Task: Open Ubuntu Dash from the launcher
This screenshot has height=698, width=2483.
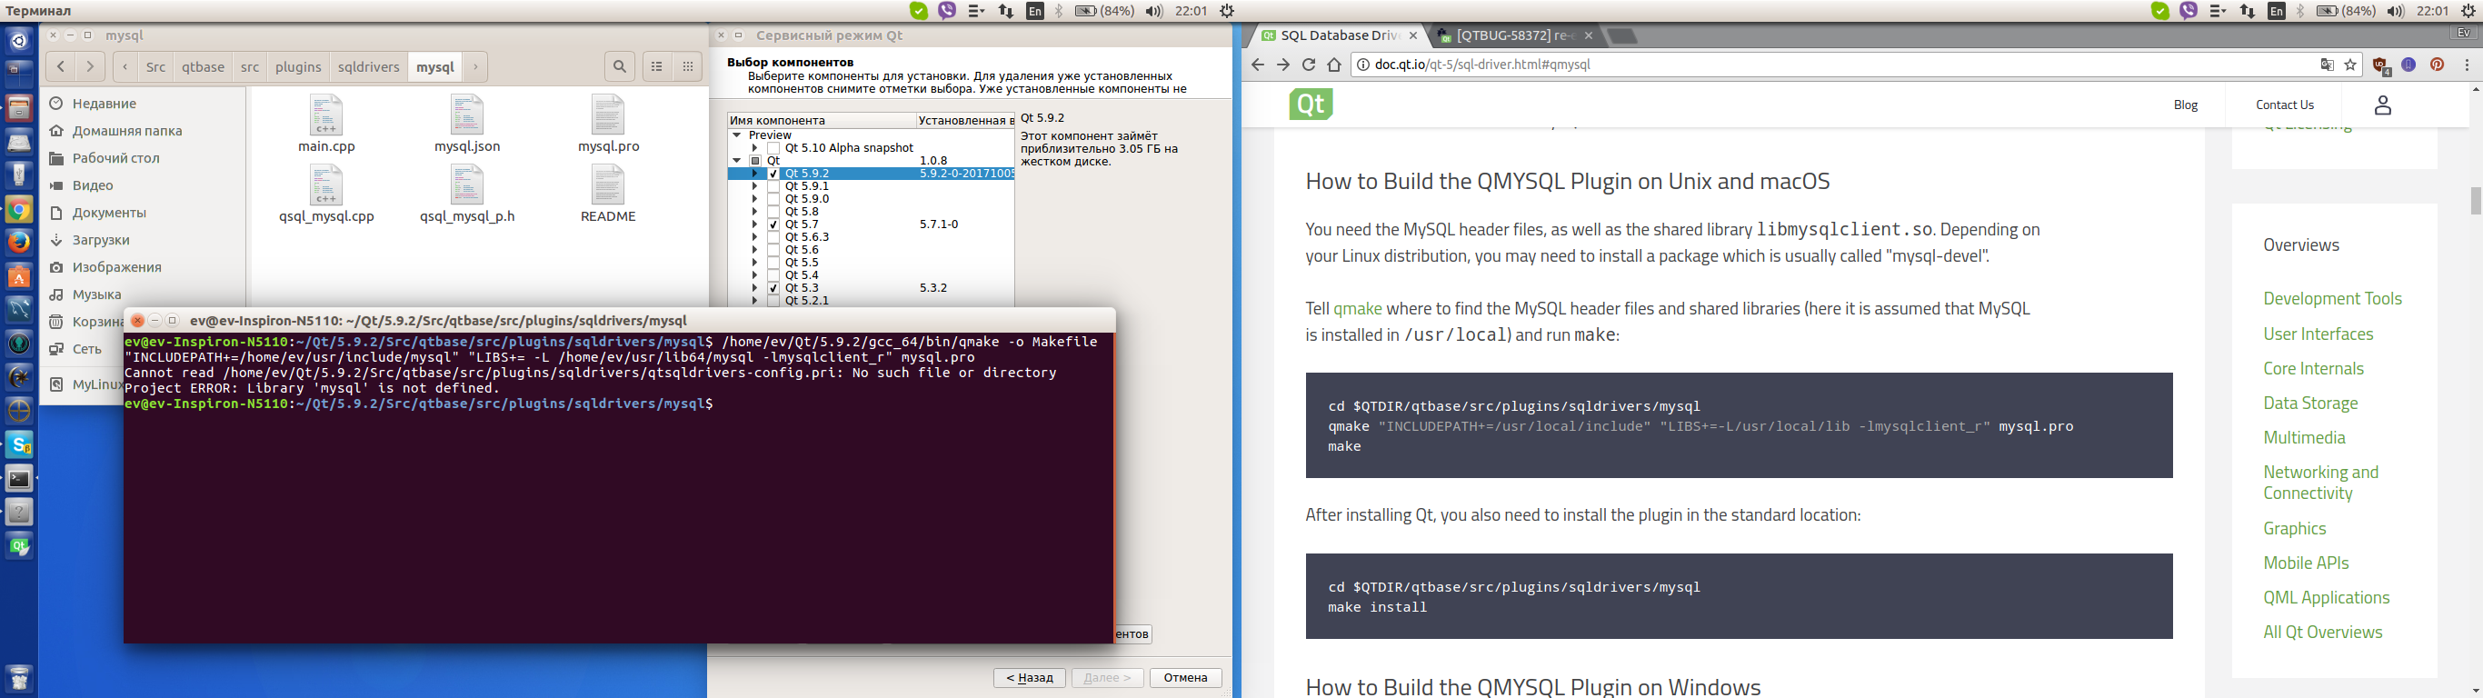Action: tap(18, 41)
